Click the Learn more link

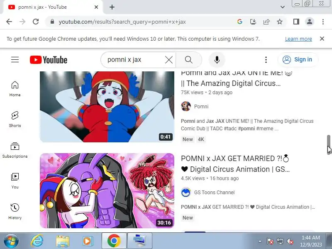298,39
